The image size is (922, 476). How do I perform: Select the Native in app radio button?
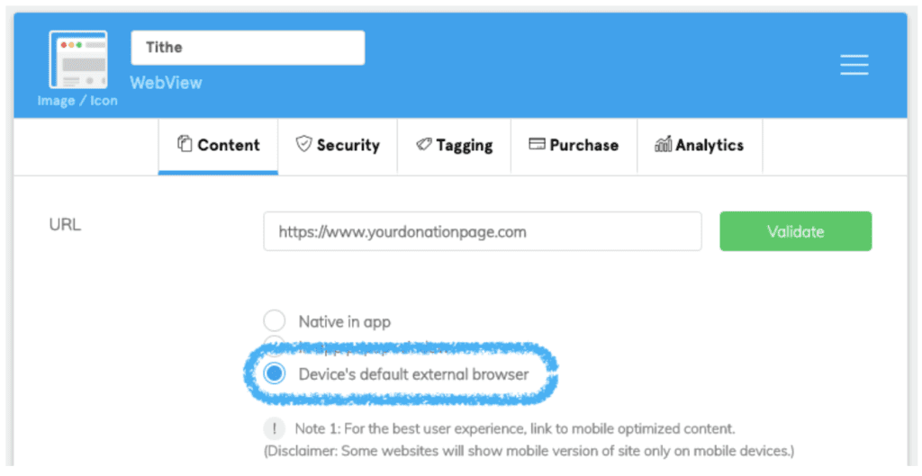pyautogui.click(x=274, y=320)
